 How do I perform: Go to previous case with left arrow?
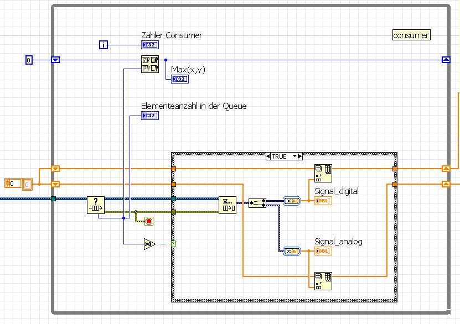[268, 156]
